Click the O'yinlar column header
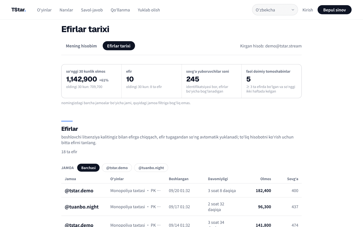363x227 pixels. [117, 179]
